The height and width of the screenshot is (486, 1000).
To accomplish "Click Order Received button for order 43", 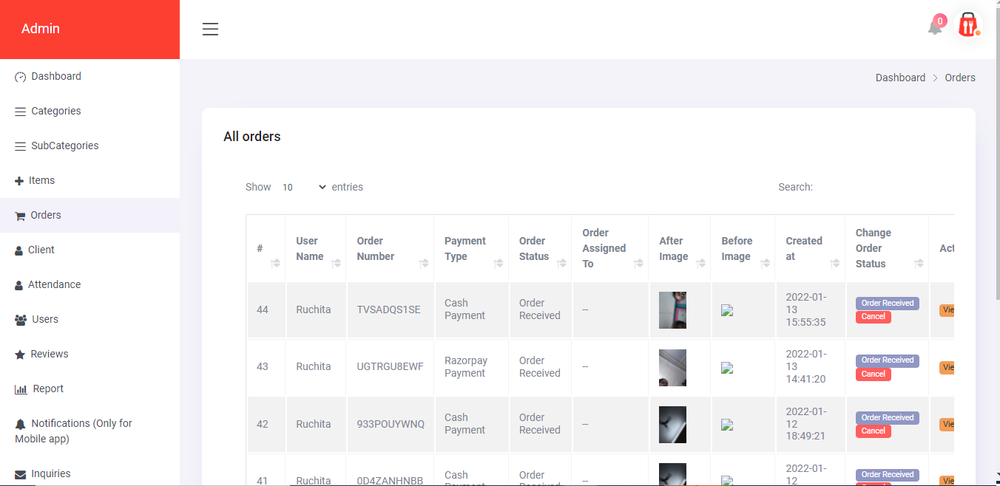I will 887,360.
